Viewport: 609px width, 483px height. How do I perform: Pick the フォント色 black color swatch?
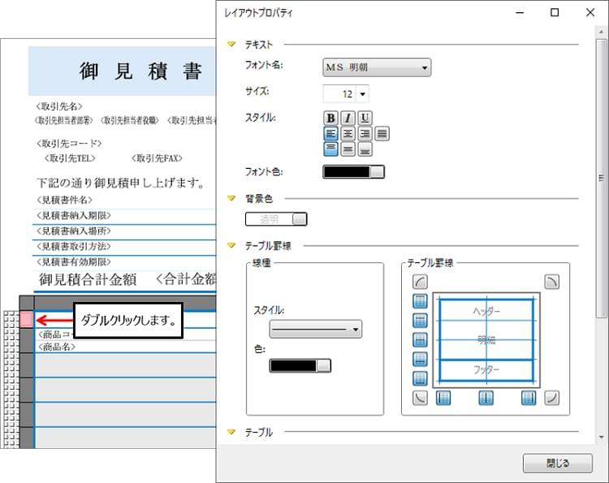tap(353, 172)
